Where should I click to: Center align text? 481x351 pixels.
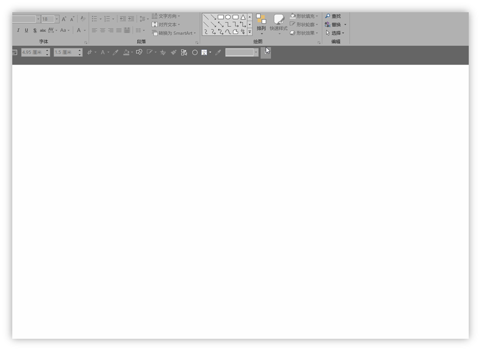click(102, 30)
